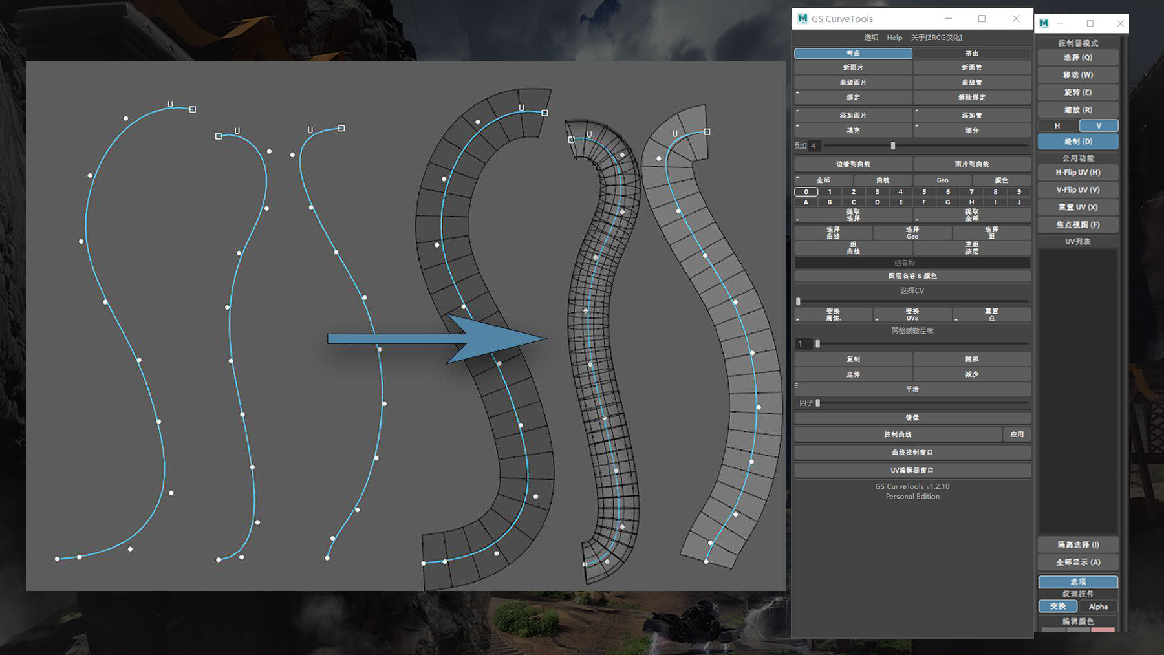Select layer 3
This screenshot has height=655, width=1164.
coord(877,192)
